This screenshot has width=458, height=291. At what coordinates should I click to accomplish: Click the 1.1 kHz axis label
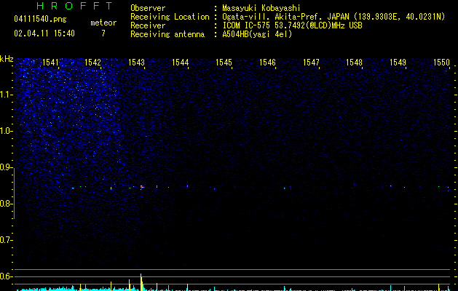coord(6,95)
